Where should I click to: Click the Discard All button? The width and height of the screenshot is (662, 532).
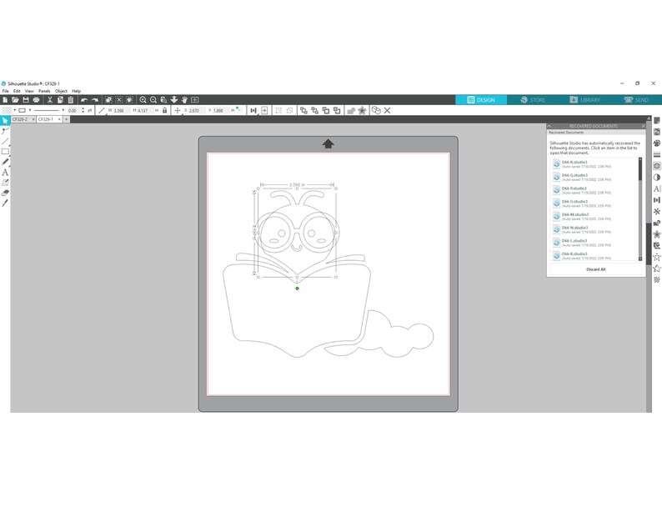pos(595,269)
